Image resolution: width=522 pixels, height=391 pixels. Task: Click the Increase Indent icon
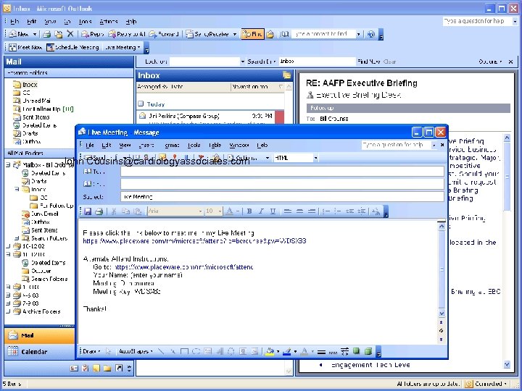coord(362,211)
